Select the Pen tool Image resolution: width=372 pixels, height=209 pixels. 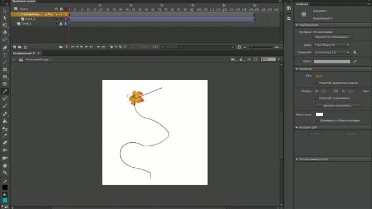(x=5, y=48)
